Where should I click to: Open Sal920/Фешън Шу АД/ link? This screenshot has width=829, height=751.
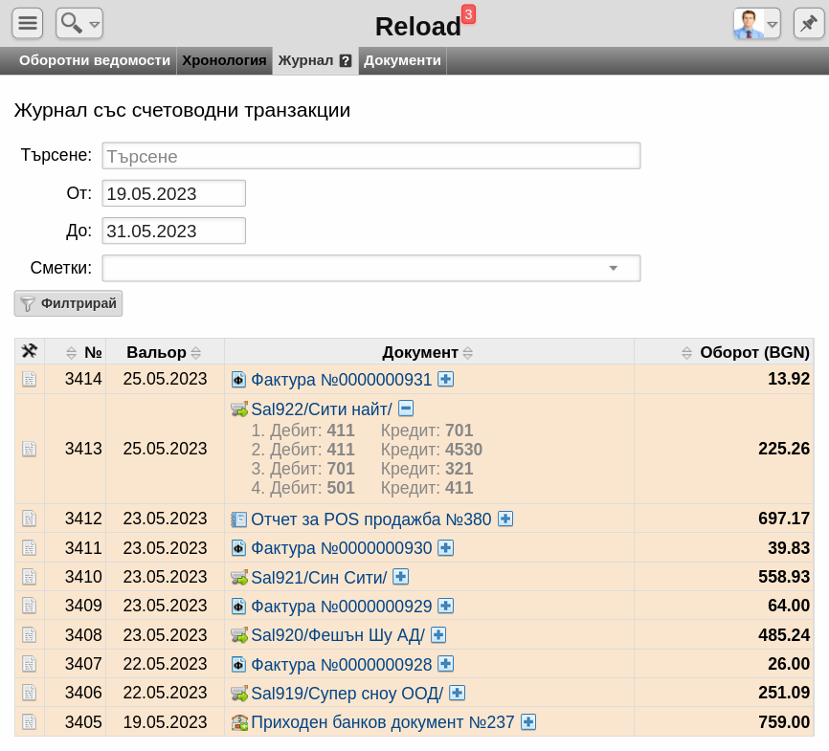[338, 635]
